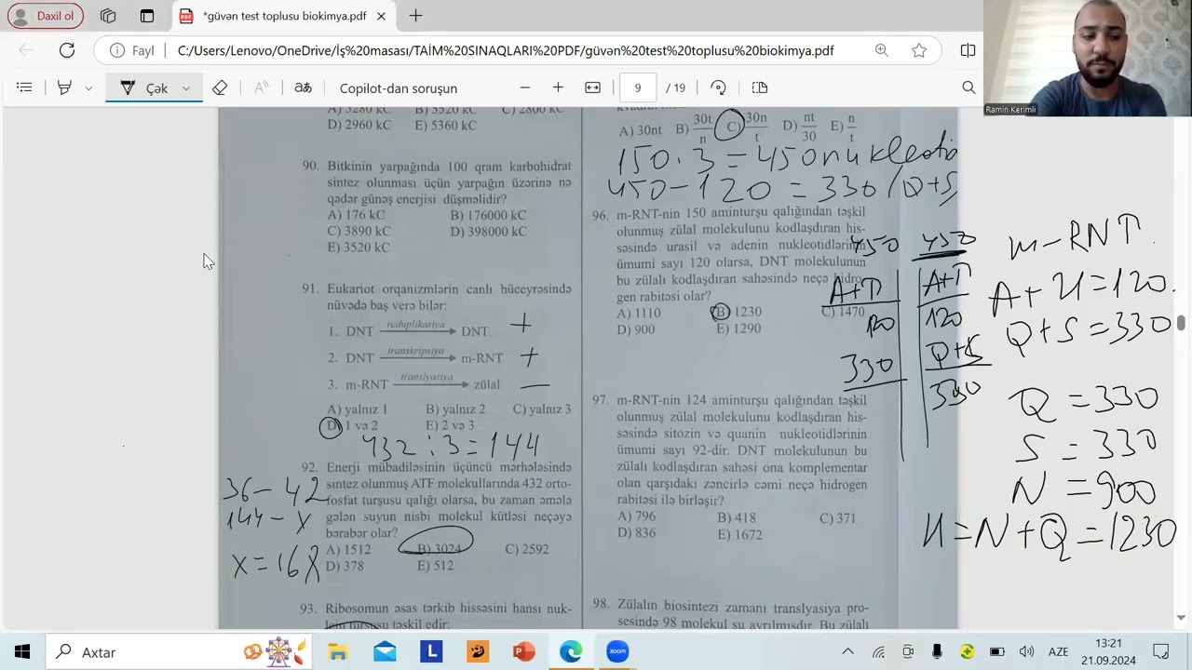Click the zoom magnifier in the address bar

pos(882,50)
